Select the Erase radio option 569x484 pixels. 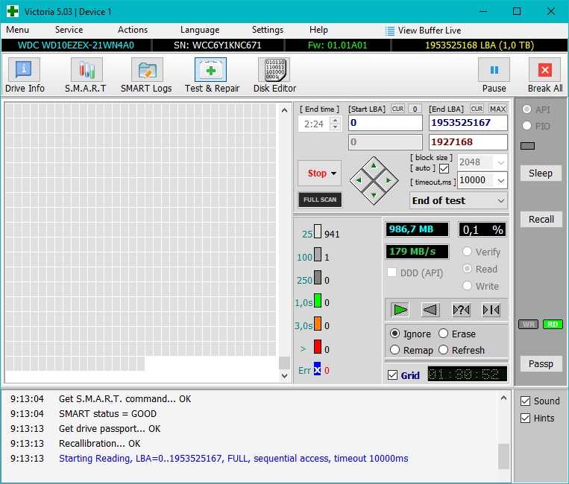pyautogui.click(x=444, y=334)
